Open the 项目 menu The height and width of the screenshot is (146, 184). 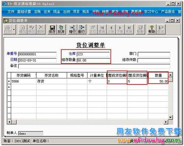76,12
